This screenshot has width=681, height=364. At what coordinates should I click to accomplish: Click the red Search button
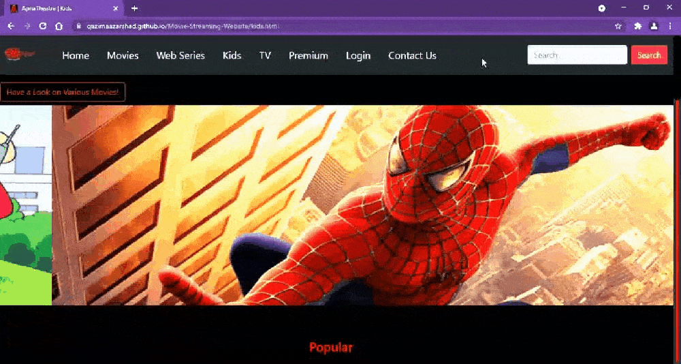point(649,55)
